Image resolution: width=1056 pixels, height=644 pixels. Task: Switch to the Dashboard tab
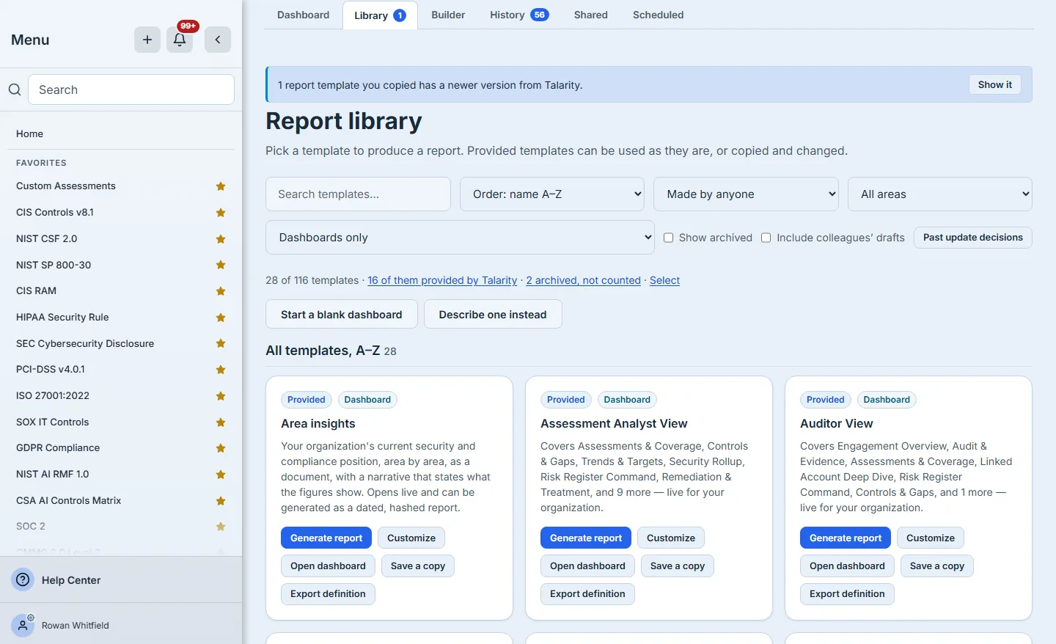[x=304, y=15]
